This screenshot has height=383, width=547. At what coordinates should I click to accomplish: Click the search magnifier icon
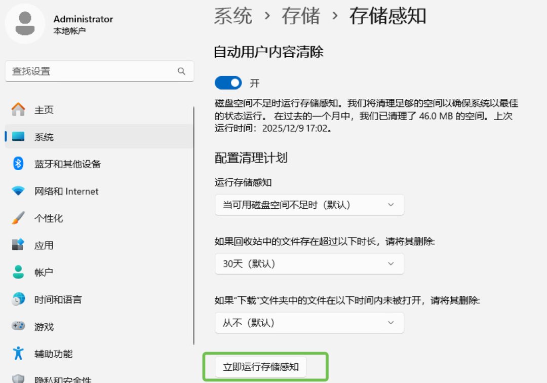[x=181, y=71]
